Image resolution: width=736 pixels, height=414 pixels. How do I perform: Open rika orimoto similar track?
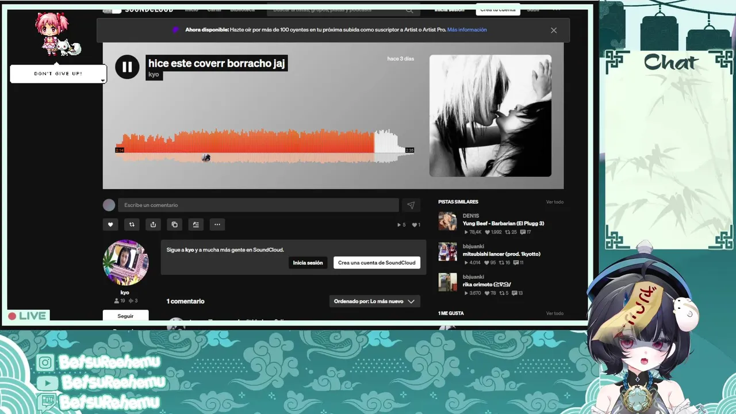[486, 285]
